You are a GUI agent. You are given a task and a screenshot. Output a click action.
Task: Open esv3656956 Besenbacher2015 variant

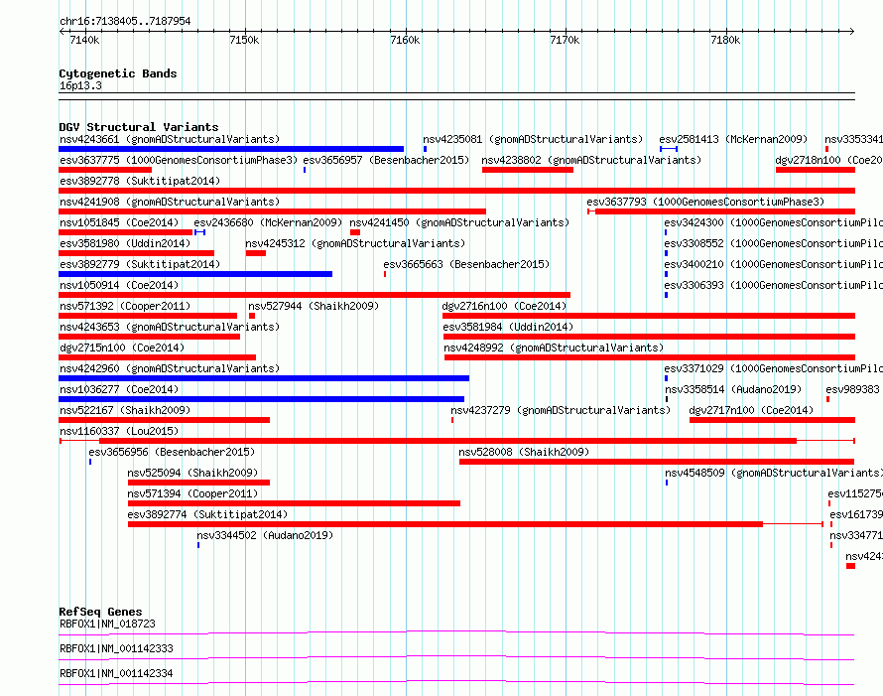pyautogui.click(x=172, y=452)
